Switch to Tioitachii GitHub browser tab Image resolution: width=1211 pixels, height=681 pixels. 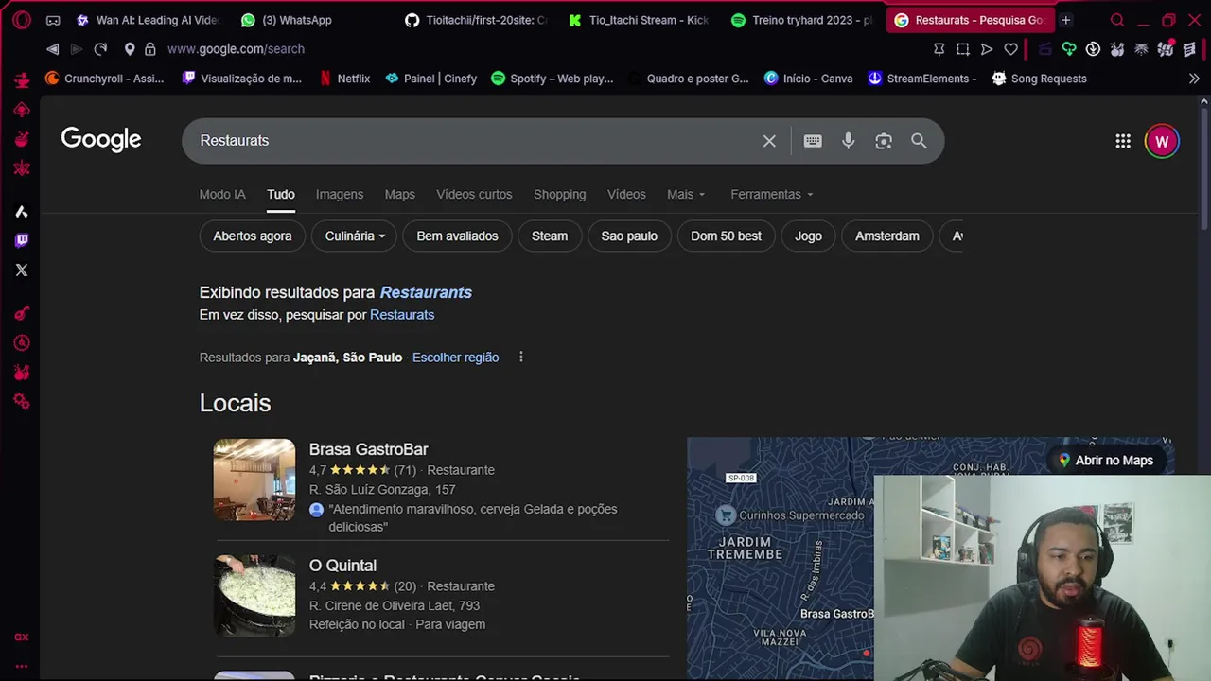[x=476, y=20]
